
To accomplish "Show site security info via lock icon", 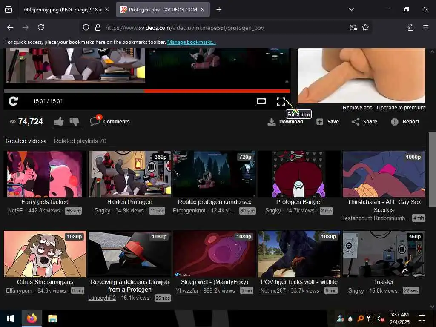I will (98, 27).
